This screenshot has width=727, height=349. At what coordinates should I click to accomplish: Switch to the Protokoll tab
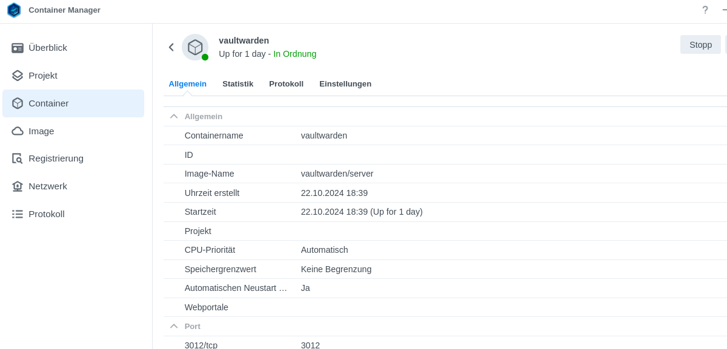(286, 84)
